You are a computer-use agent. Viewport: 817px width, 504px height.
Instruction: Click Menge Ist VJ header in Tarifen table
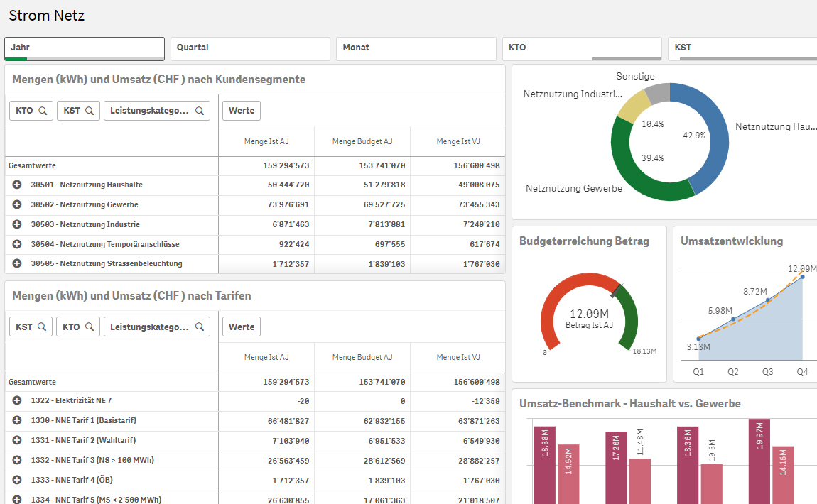458,357
